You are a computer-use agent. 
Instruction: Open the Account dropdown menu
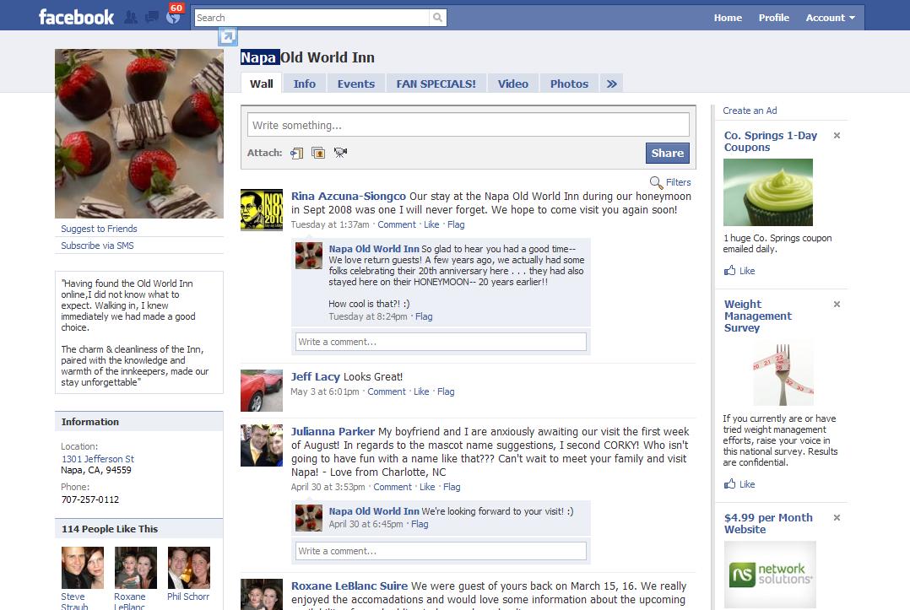tap(830, 18)
